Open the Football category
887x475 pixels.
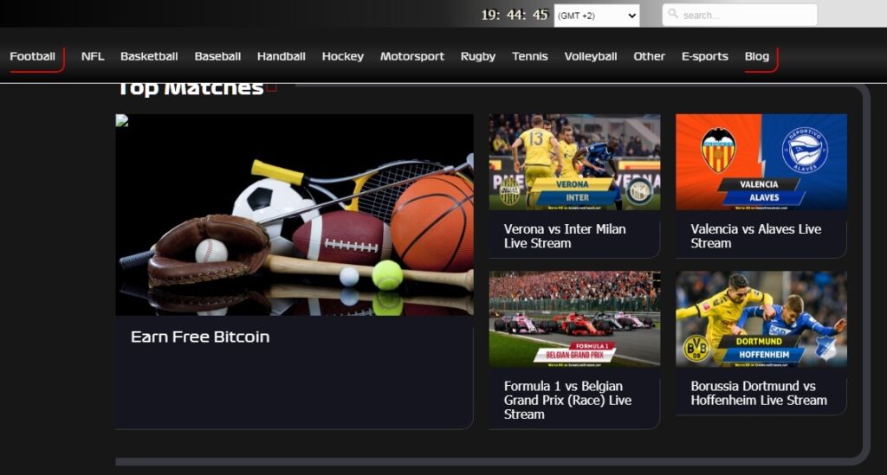click(x=32, y=56)
